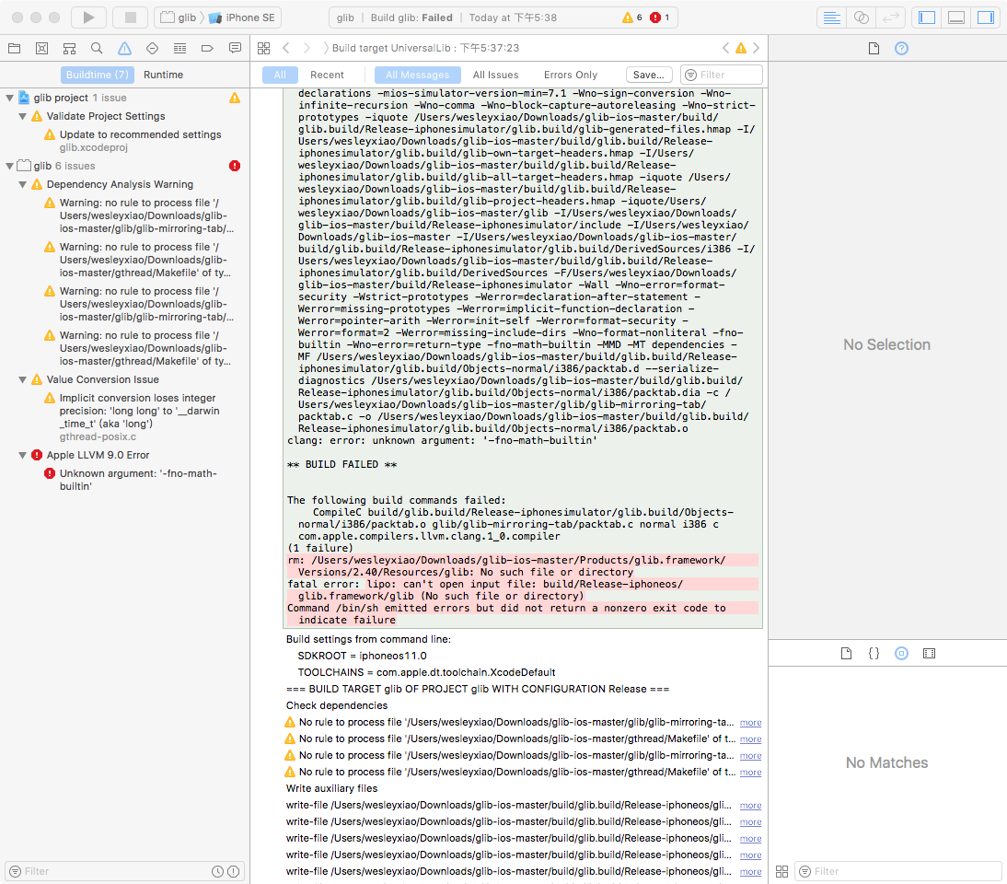Switch to the assistant editor

862,17
